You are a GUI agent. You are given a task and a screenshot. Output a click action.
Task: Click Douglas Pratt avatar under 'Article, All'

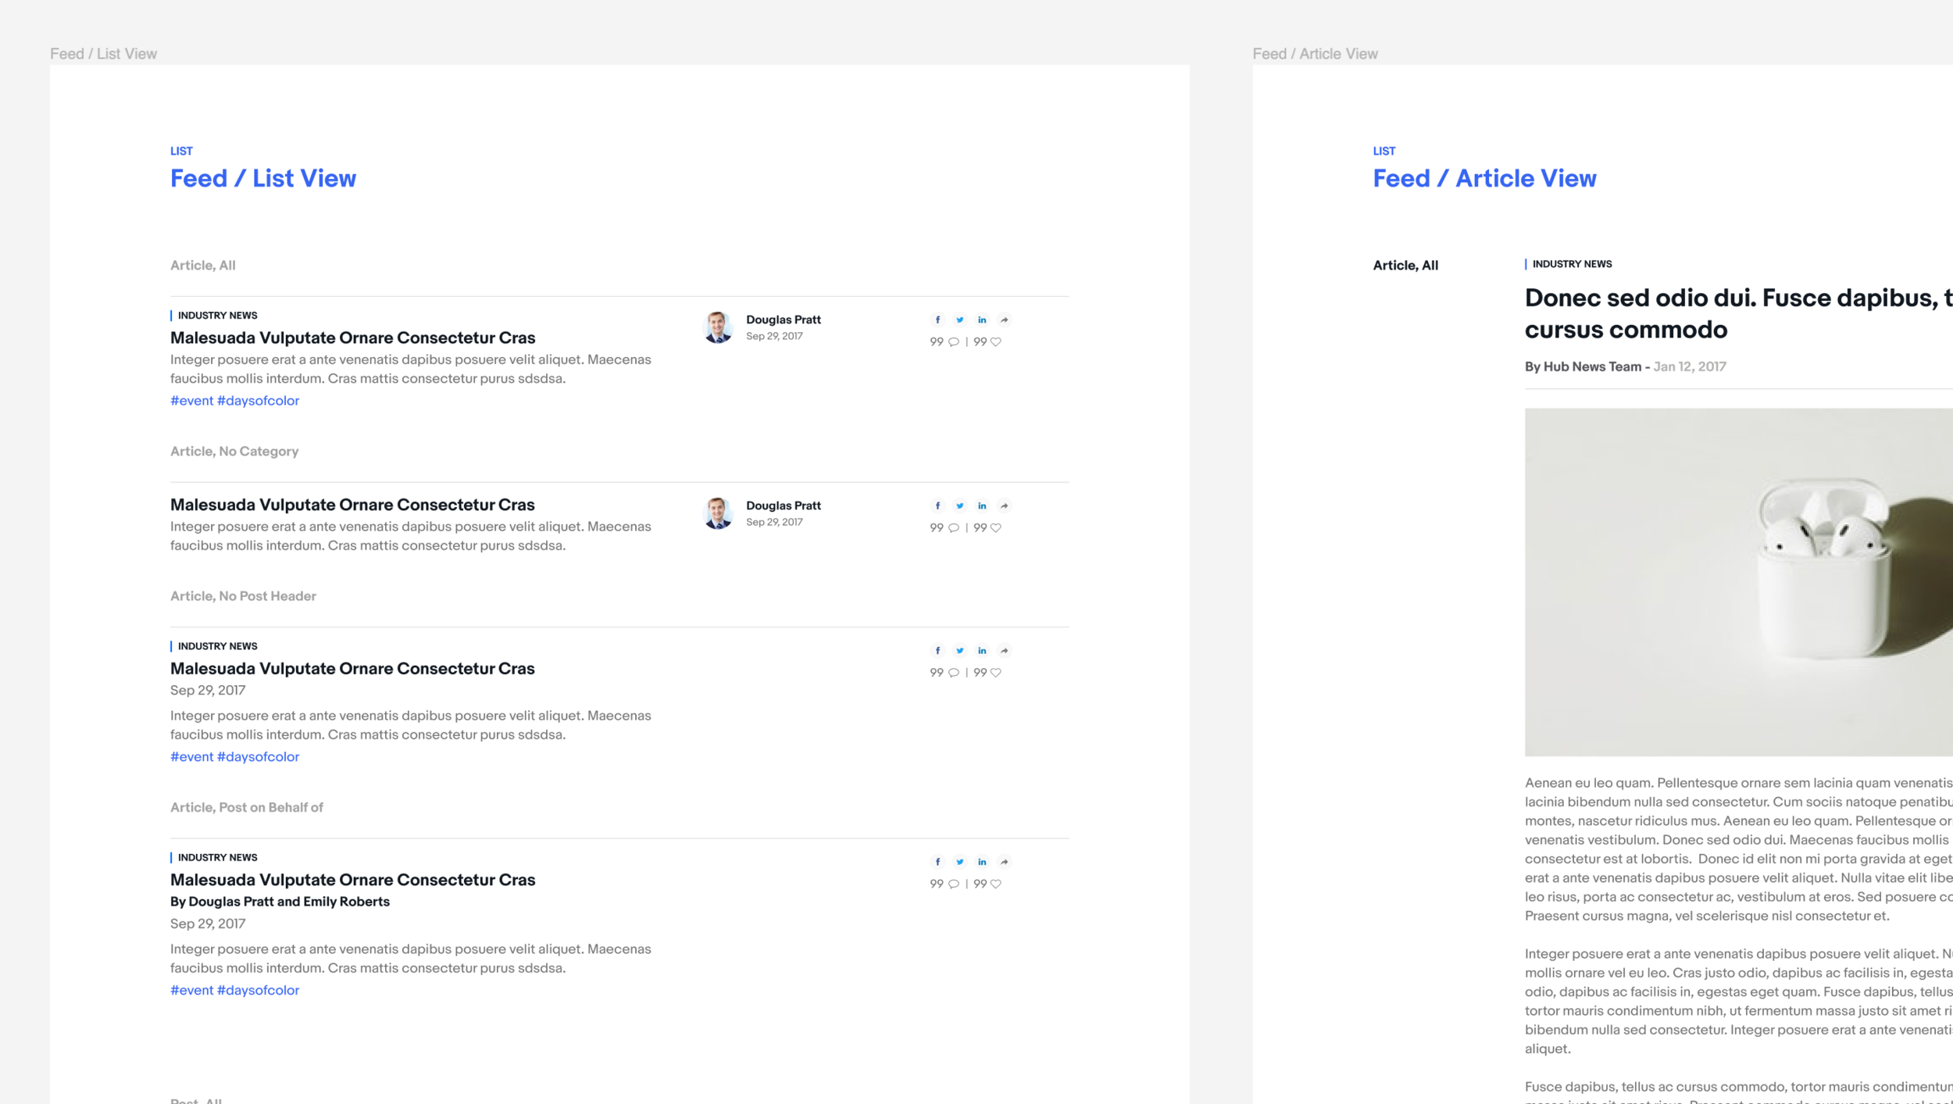click(x=718, y=327)
